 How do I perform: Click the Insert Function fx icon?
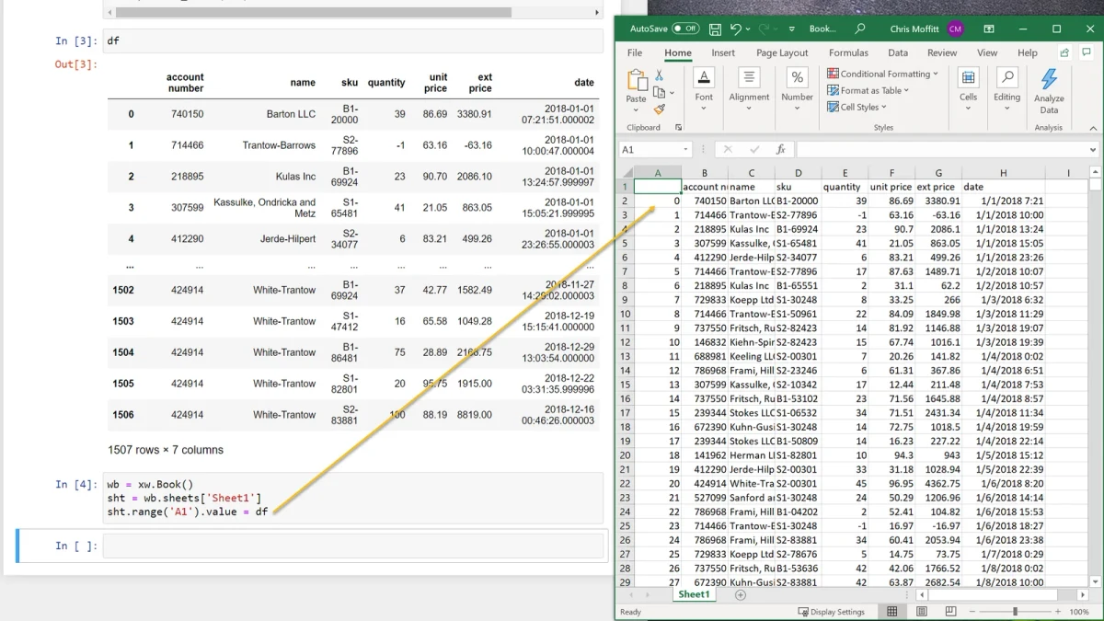(781, 149)
